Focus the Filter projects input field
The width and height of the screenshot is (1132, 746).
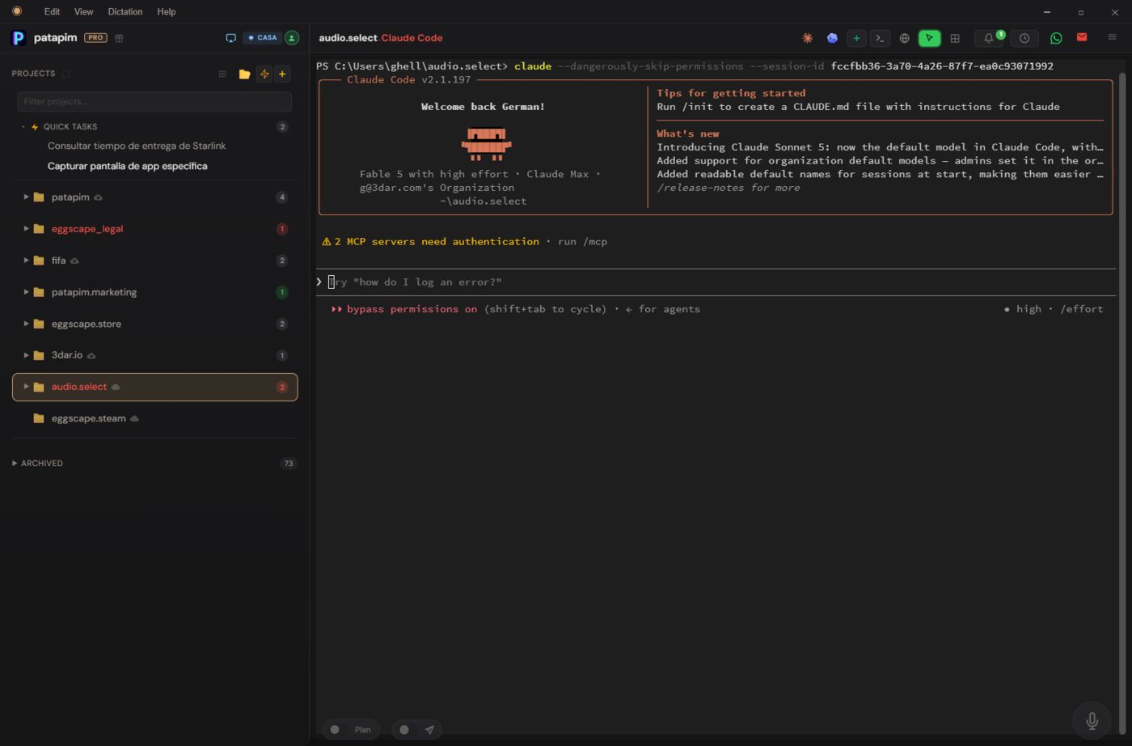click(x=154, y=101)
